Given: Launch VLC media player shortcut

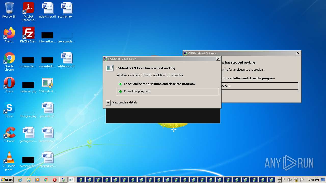Looking at the screenshot, I should tap(9, 161).
